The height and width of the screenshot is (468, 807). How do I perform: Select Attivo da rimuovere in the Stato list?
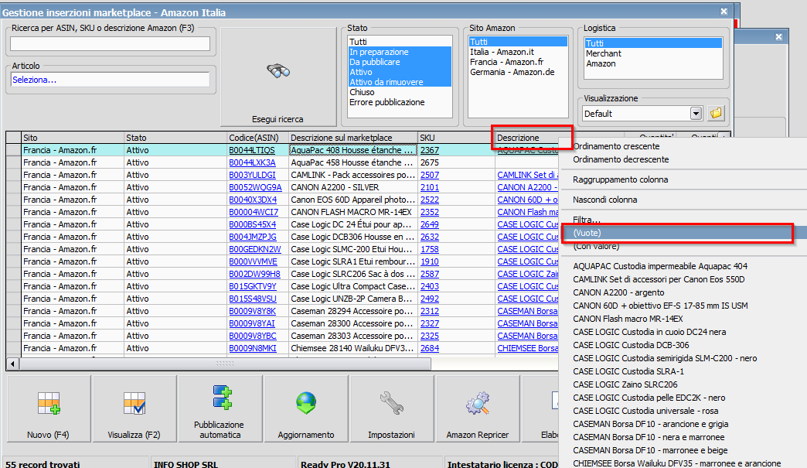tap(400, 82)
